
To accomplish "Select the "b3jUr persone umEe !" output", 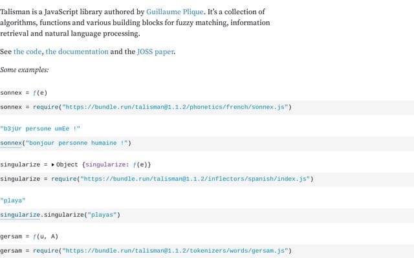I will [x=40, y=129].
